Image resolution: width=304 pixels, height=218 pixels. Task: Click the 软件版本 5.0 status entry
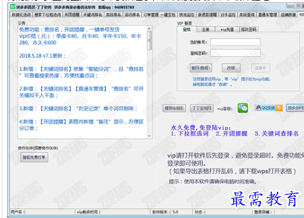[165, 212]
